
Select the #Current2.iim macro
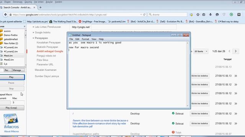[11, 51]
